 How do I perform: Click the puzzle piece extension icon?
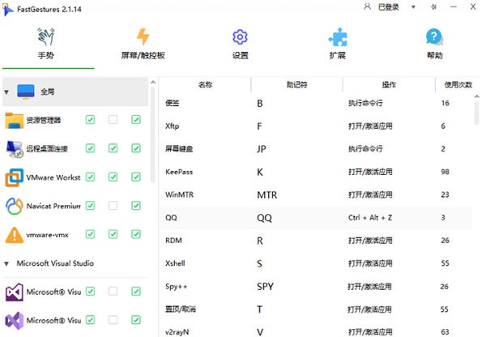tap(338, 37)
